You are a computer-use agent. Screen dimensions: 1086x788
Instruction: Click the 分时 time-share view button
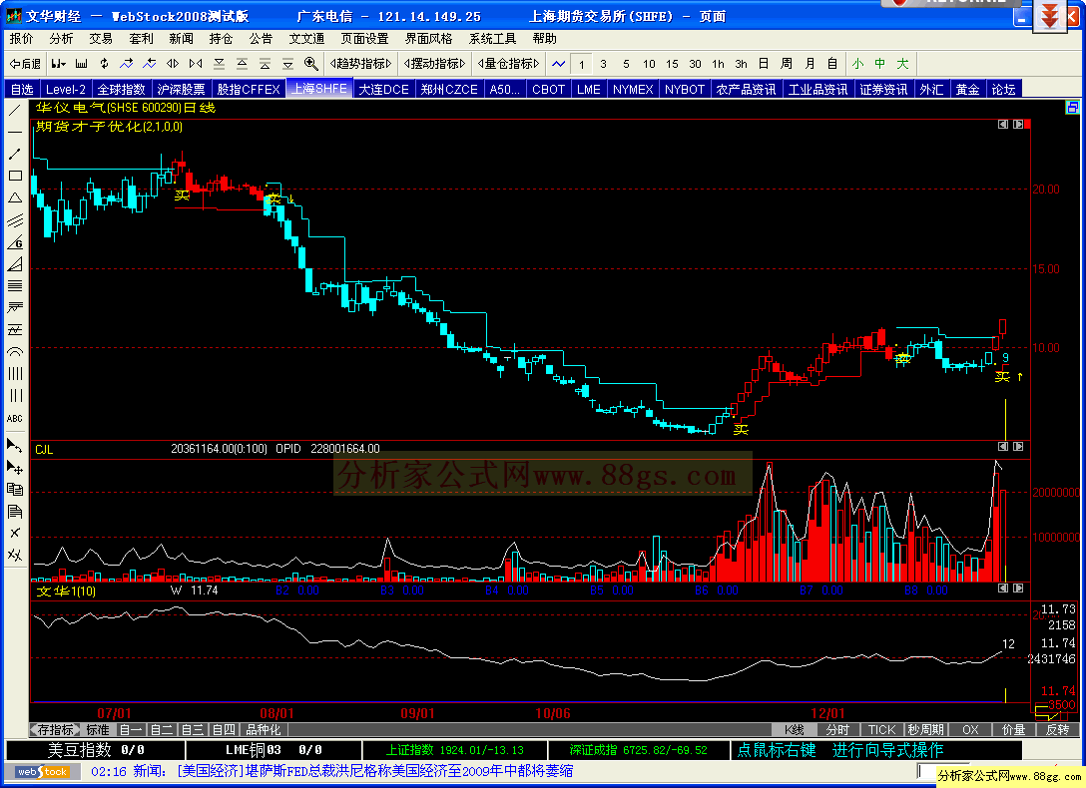838,730
